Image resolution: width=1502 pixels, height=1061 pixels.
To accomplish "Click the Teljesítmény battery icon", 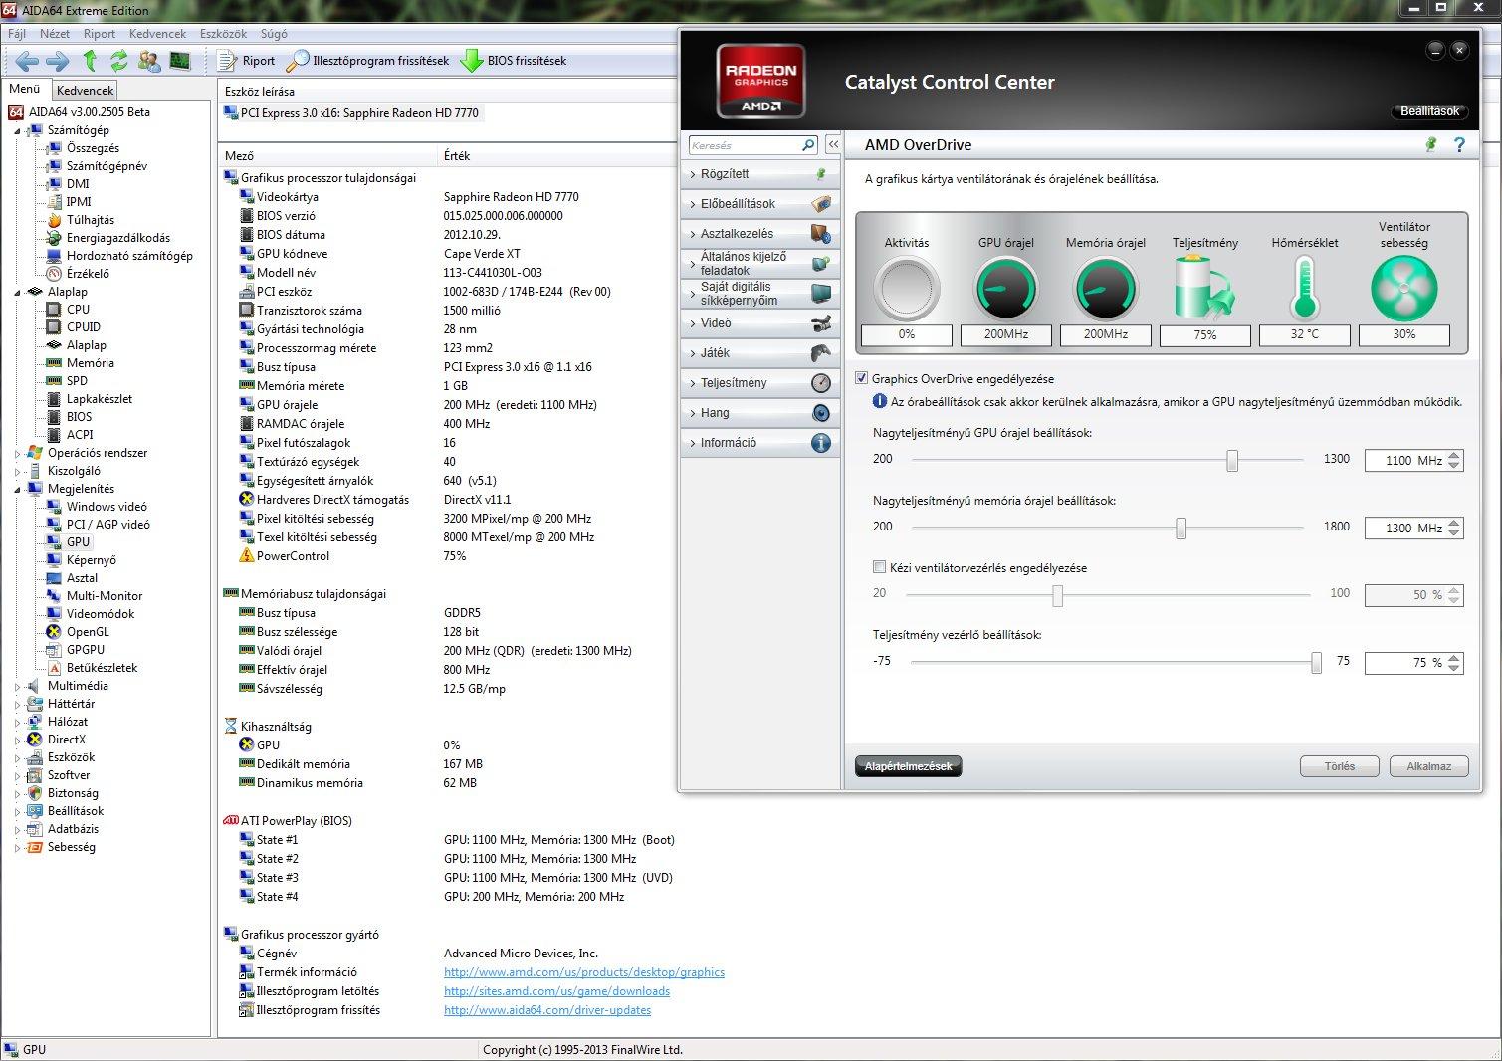I will click(1204, 288).
